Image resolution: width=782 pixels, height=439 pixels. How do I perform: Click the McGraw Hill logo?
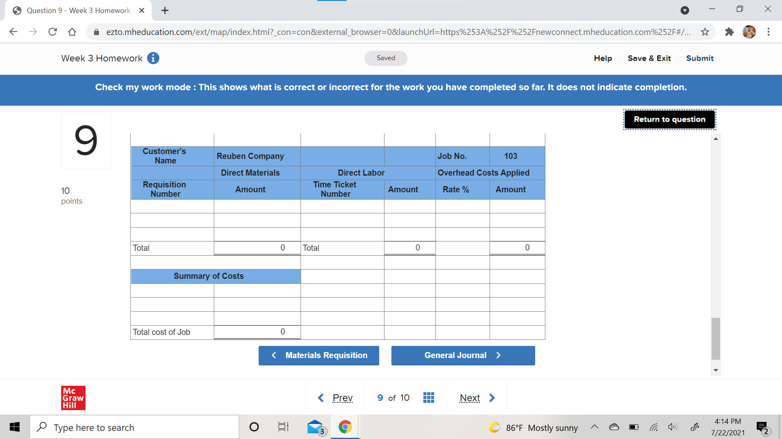[x=73, y=398]
